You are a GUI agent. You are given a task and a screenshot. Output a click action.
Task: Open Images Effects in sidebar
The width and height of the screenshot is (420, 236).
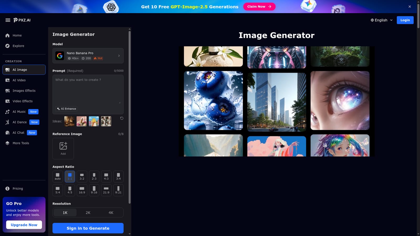click(x=24, y=91)
